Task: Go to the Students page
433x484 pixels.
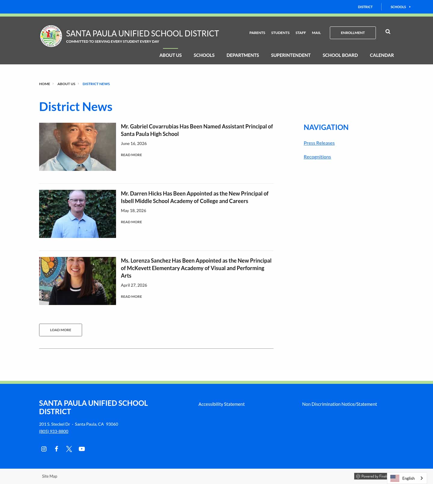Action: 280,33
